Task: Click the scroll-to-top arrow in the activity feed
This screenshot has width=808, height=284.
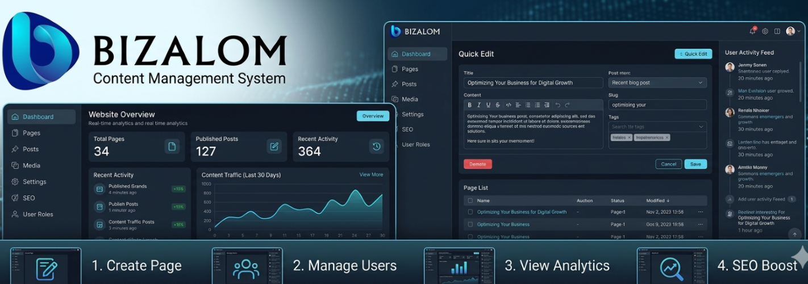Action: pos(795,233)
